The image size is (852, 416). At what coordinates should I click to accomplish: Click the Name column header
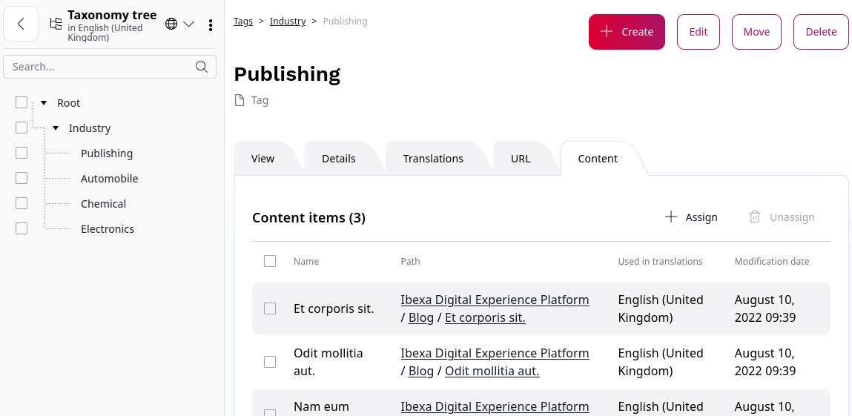pos(306,261)
